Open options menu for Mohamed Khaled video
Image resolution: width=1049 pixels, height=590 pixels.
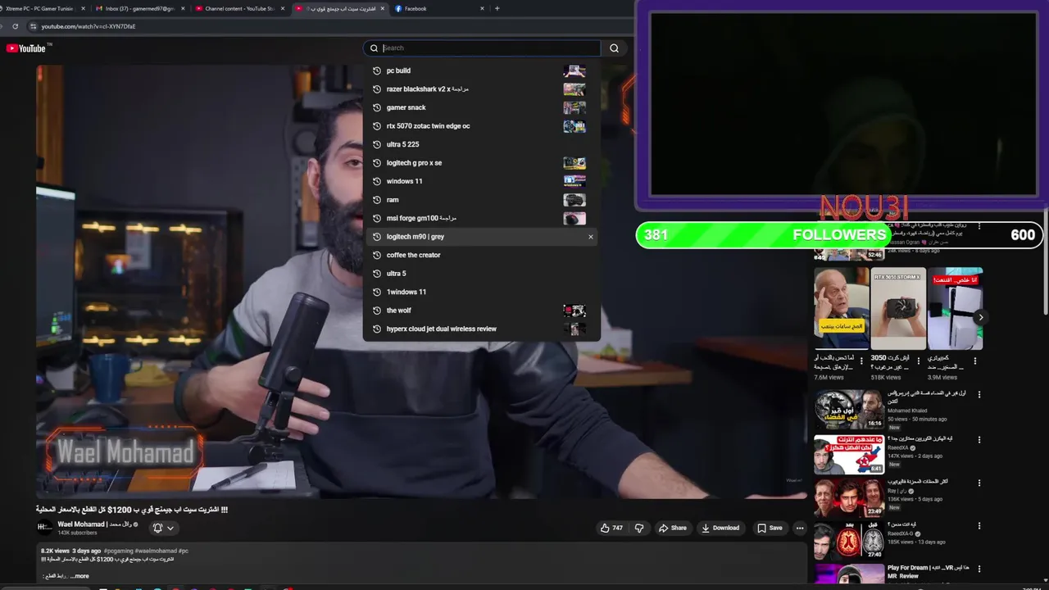(979, 394)
